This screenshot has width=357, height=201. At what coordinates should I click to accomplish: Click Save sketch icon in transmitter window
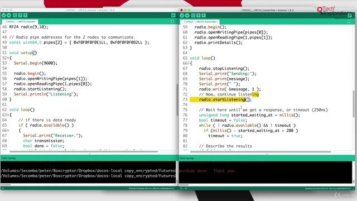click(x=204, y=16)
